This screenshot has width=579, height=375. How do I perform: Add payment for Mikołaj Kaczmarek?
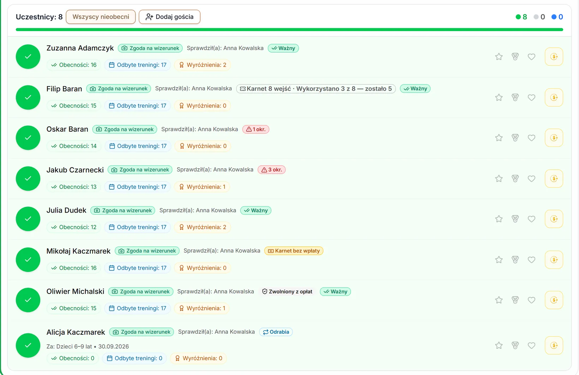click(554, 260)
